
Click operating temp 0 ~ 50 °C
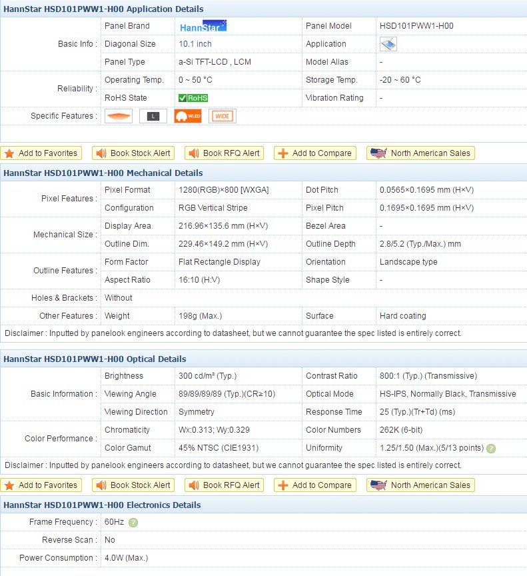click(x=195, y=80)
